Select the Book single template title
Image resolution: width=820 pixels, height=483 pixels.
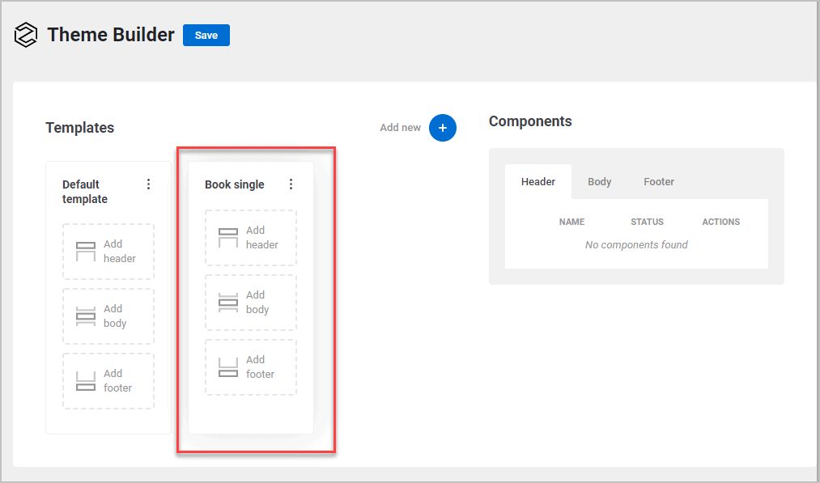coord(235,184)
